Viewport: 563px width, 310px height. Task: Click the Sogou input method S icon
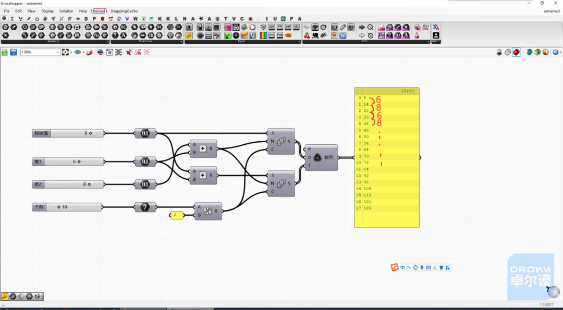point(395,267)
